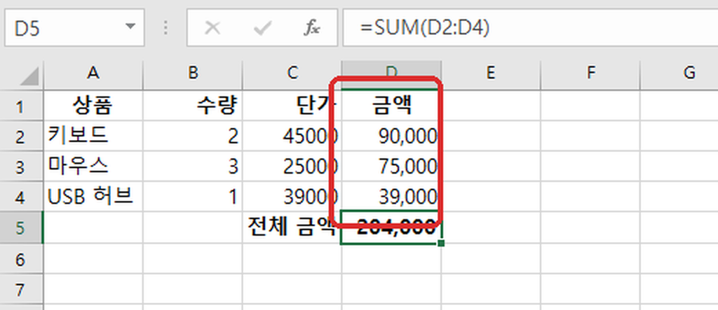The height and width of the screenshot is (310, 718).
Task: Select the 마우스 cell
Action: (93, 167)
